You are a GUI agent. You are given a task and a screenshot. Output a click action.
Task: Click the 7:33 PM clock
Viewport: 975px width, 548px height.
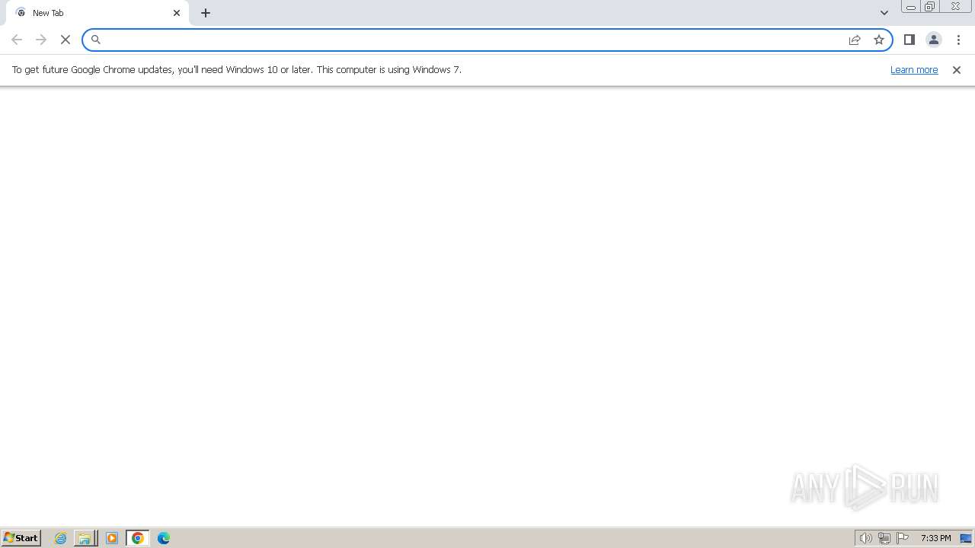(x=935, y=538)
